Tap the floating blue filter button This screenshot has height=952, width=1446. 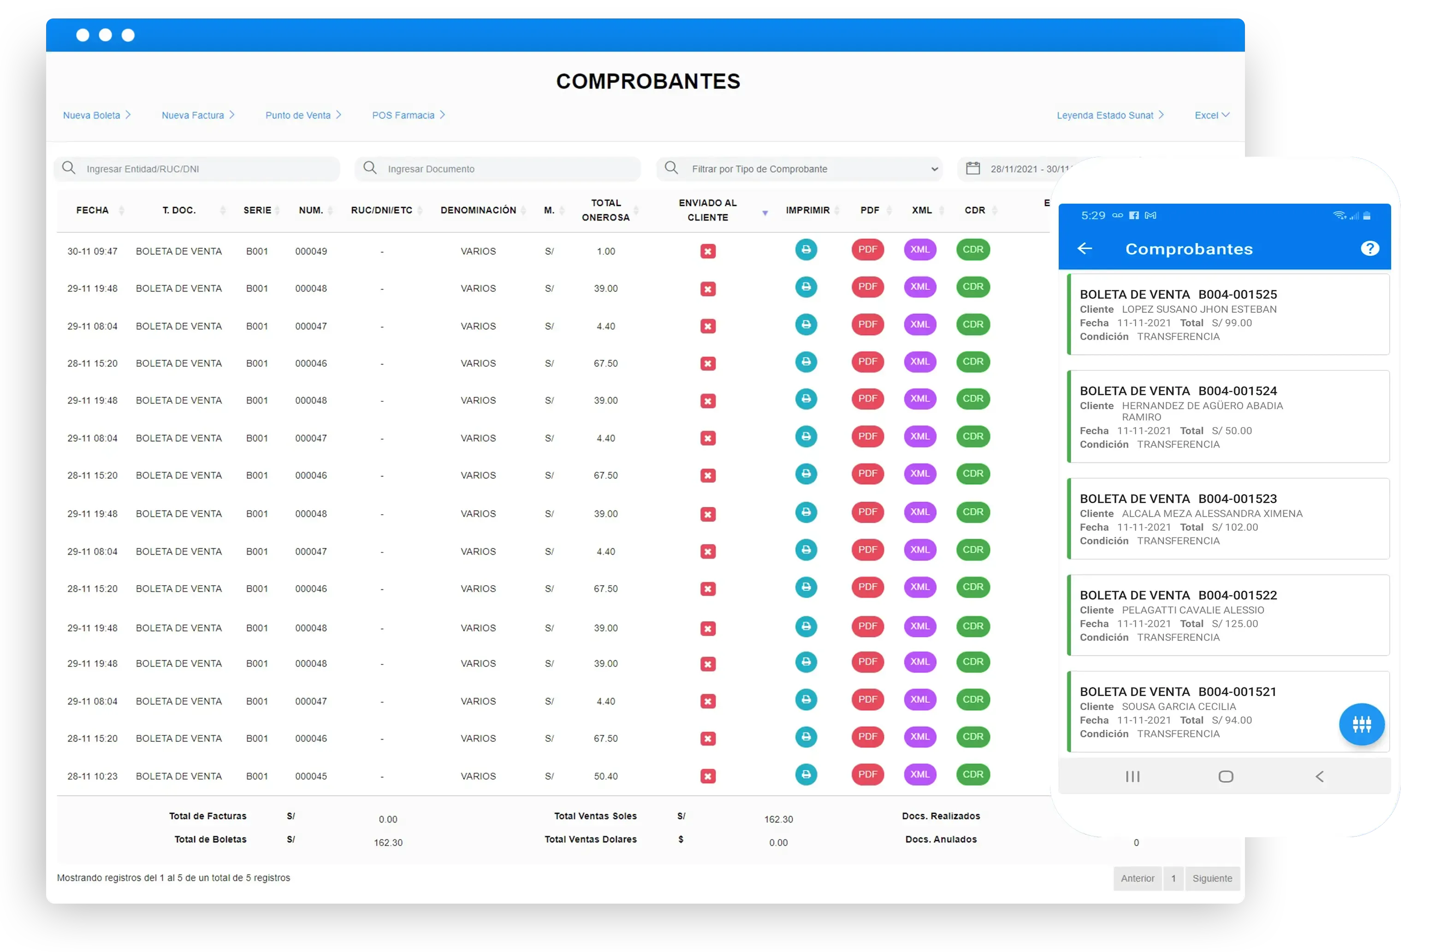pos(1361,724)
